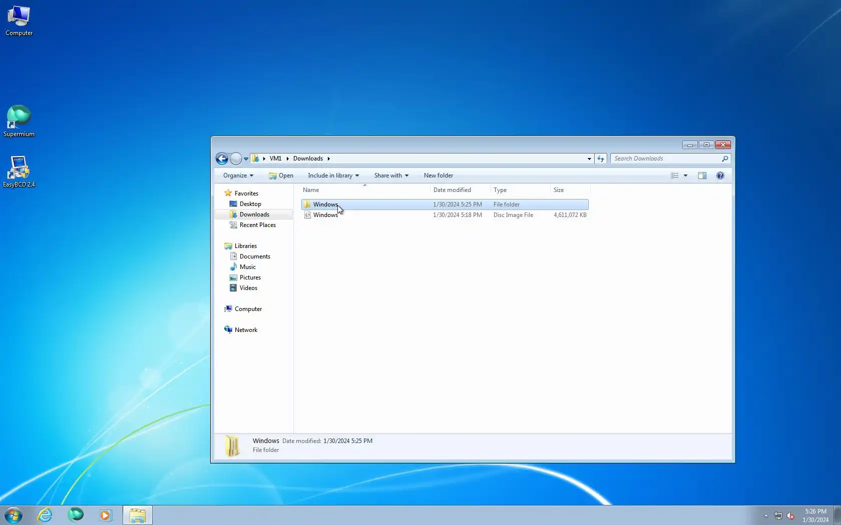The width and height of the screenshot is (841, 525).
Task: Close the Downloads Explorer window
Action: [x=723, y=145]
